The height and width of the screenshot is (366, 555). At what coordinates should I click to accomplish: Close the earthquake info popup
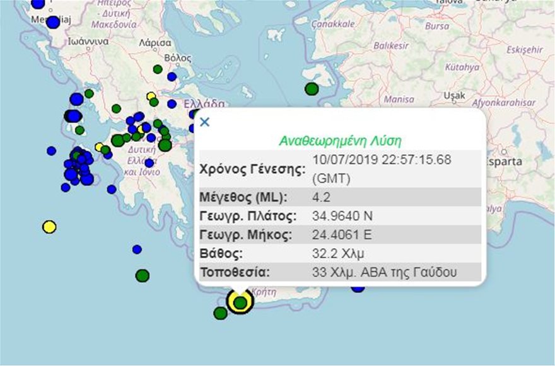click(204, 122)
